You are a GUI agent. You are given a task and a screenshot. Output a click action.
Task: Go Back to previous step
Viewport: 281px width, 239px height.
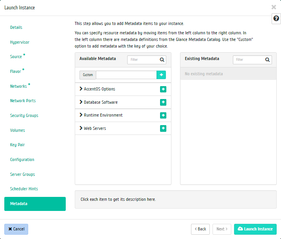(x=200, y=229)
